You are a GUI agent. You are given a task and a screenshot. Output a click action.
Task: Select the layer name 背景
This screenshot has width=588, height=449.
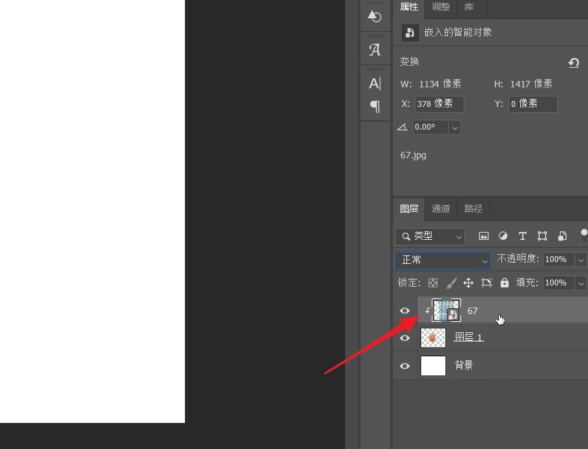pos(464,365)
